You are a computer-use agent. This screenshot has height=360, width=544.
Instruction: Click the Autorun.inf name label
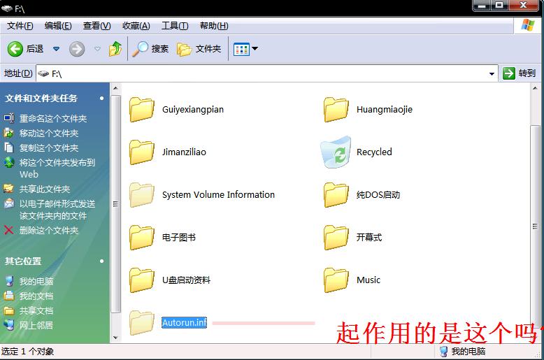[184, 322]
